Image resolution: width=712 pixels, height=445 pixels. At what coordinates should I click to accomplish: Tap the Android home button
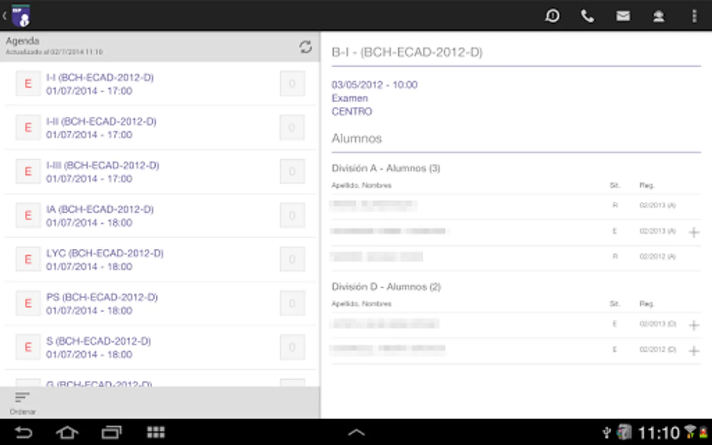67,433
